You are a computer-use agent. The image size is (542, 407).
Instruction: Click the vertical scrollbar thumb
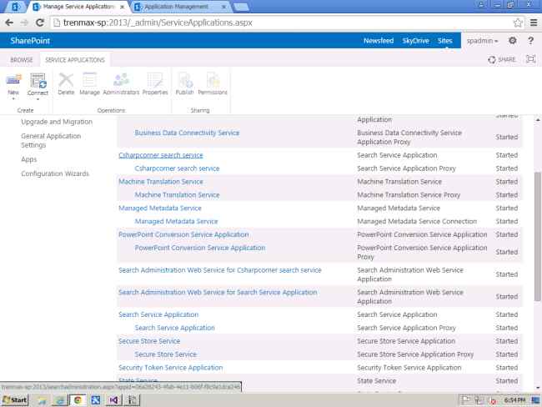(x=538, y=237)
